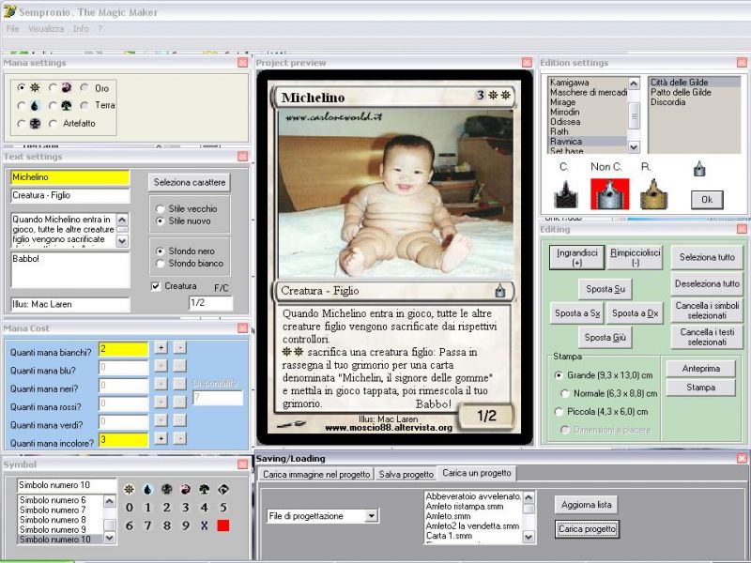The image size is (751, 563).
Task: Confirm edition with the Ok button
Action: (x=707, y=200)
